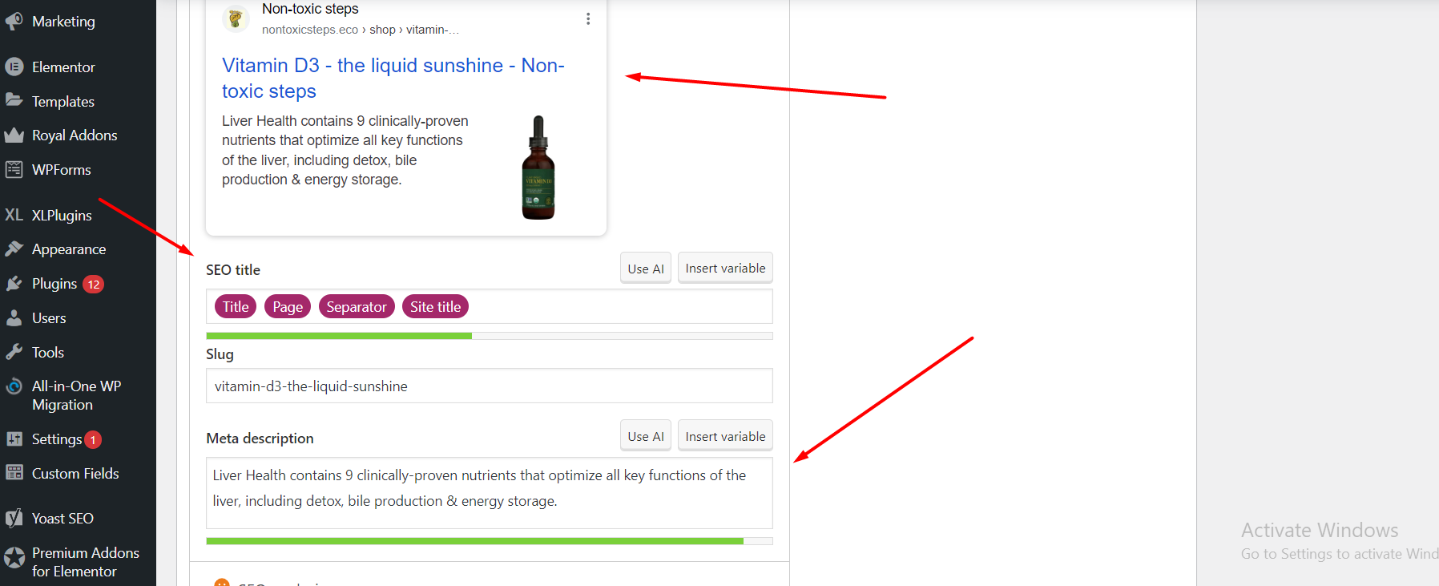Click the Premium Addons star icon

[x=14, y=558]
